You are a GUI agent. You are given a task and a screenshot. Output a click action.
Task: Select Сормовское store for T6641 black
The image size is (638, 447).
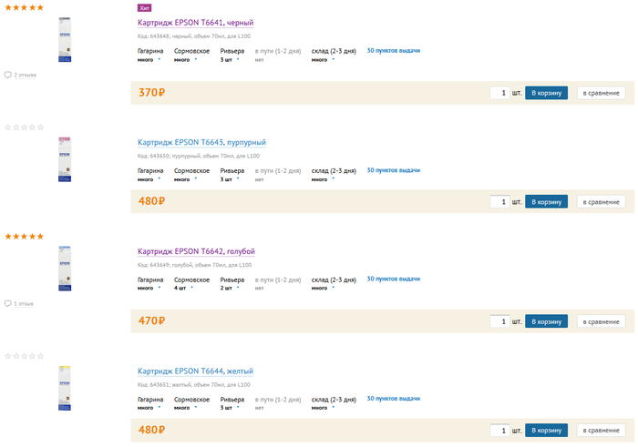191,55
